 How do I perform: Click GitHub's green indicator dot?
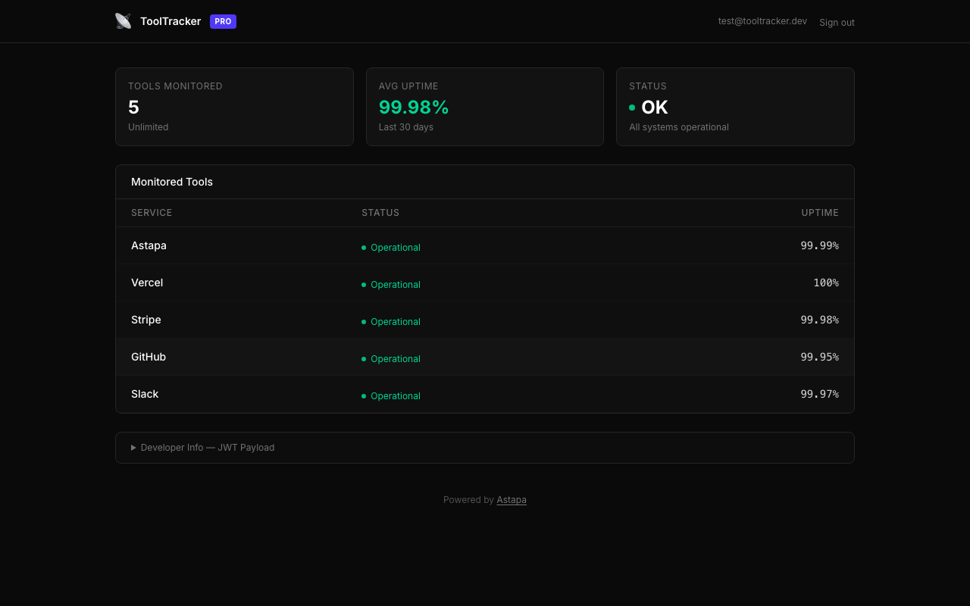(x=364, y=359)
